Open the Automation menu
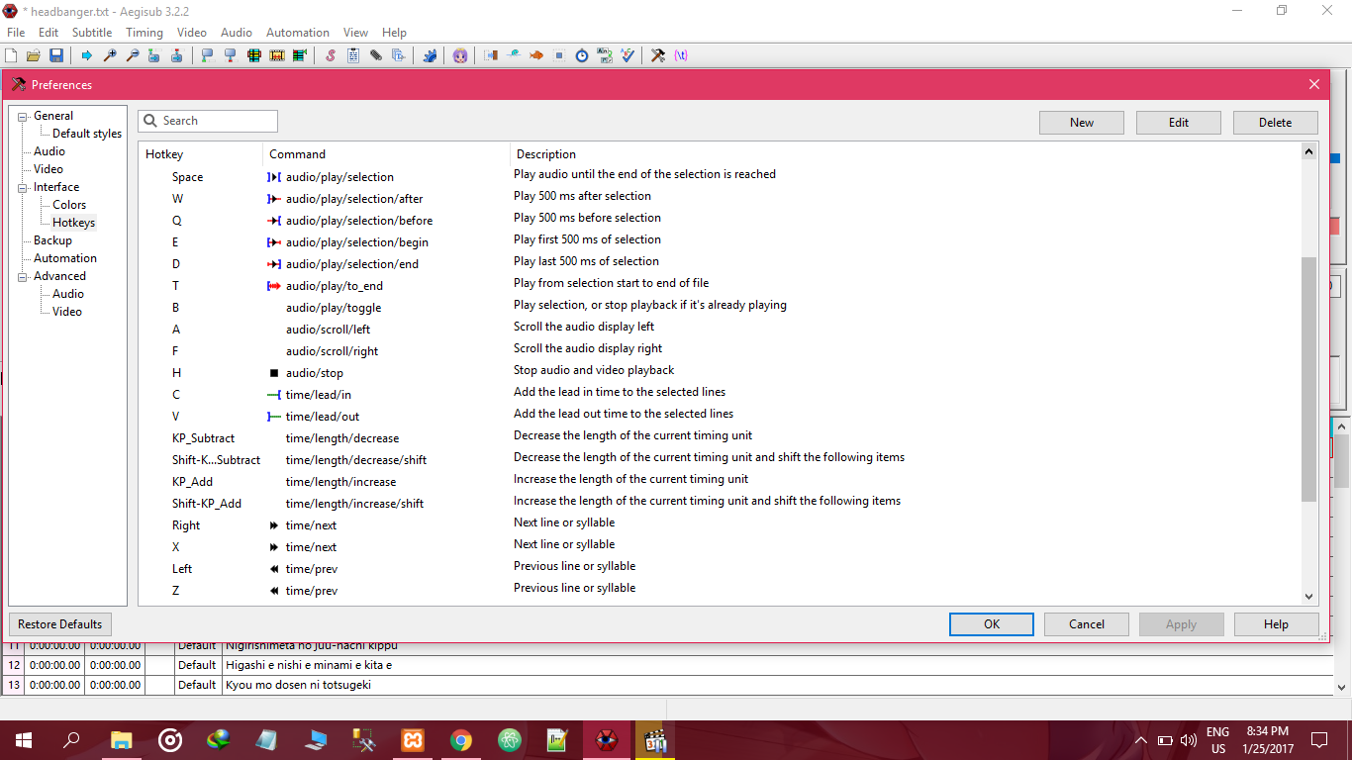The height and width of the screenshot is (760, 1352). 297,33
